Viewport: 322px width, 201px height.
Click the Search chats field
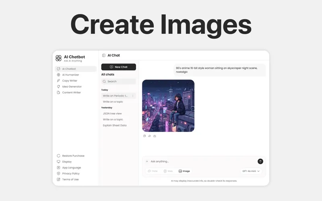click(118, 82)
